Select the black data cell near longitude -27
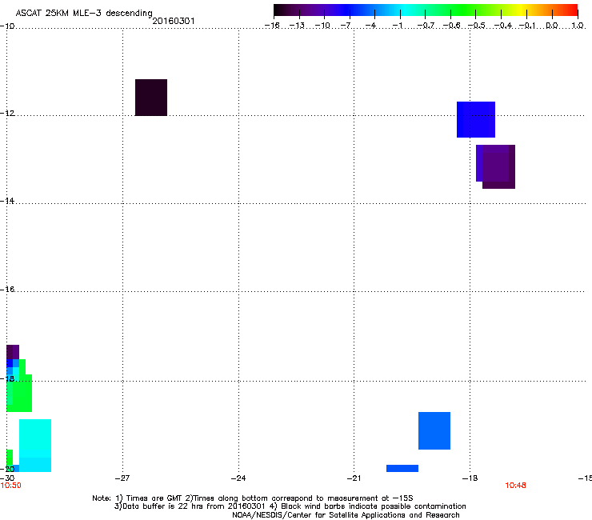The height and width of the screenshot is (520, 592). [151, 98]
